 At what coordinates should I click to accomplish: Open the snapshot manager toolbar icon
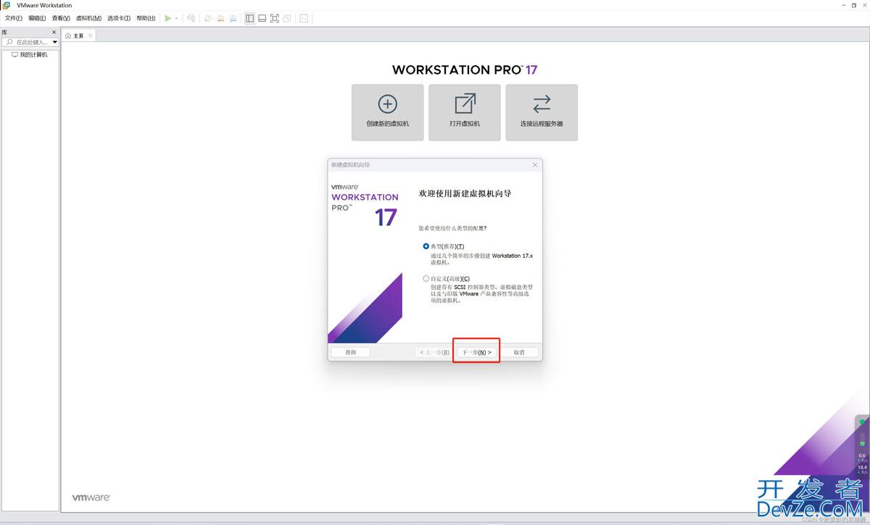tap(233, 18)
